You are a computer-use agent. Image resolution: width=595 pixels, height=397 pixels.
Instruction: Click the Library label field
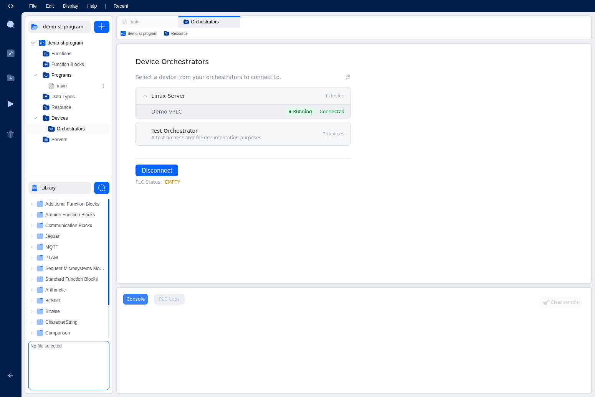tap(59, 188)
